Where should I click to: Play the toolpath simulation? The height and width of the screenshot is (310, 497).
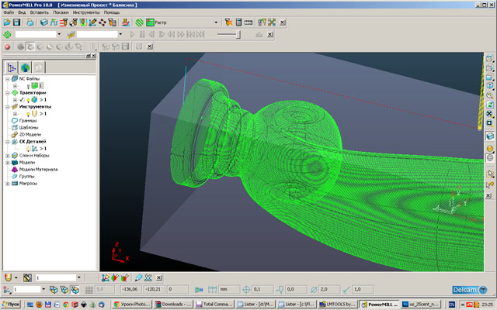tap(132, 34)
